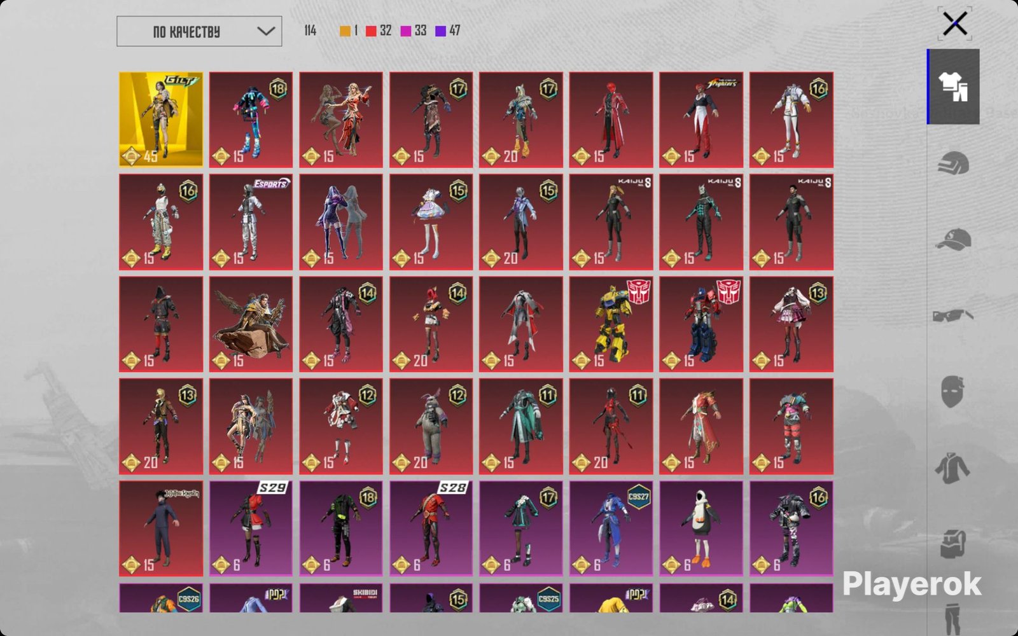Screen dimensions: 1018x636
Task: Open the S28 season outfit
Action: point(431,529)
